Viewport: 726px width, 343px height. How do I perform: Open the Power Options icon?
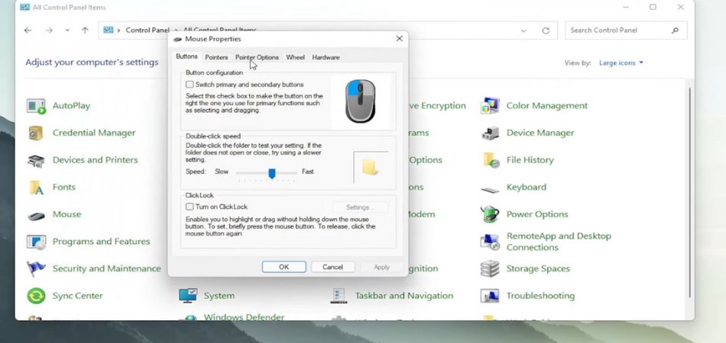[x=490, y=214]
